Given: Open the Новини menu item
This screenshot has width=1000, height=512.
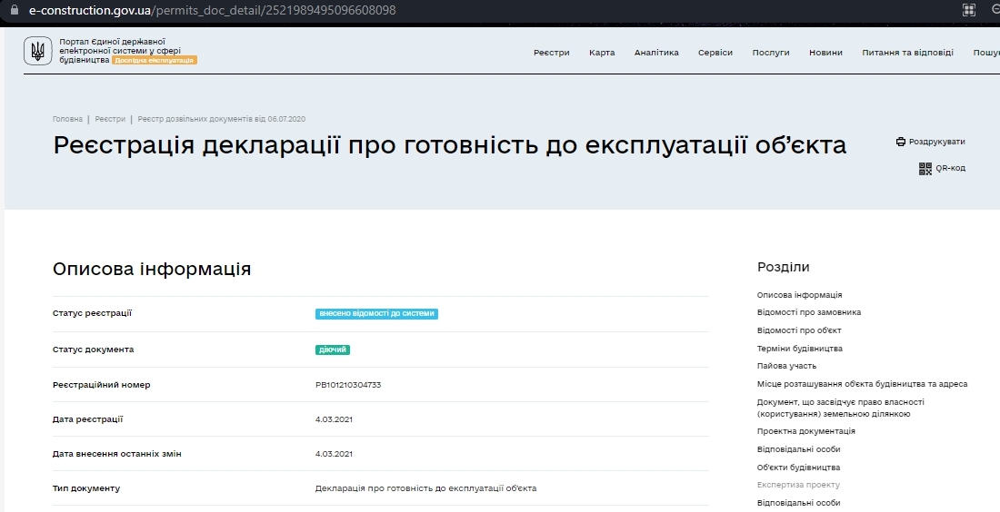Looking at the screenshot, I should tap(825, 53).
